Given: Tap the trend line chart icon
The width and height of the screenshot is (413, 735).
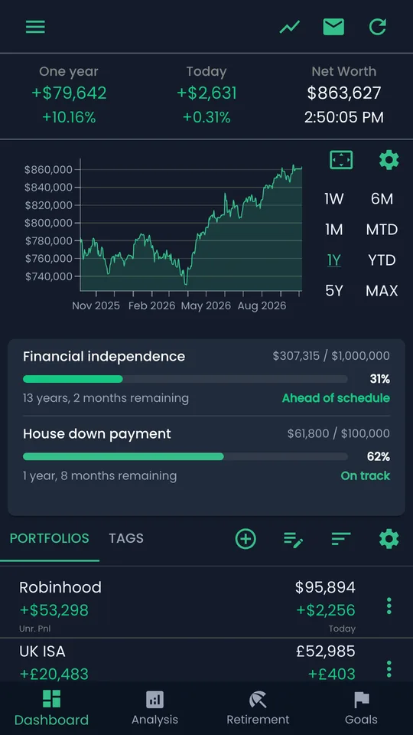Looking at the screenshot, I should pos(289,28).
